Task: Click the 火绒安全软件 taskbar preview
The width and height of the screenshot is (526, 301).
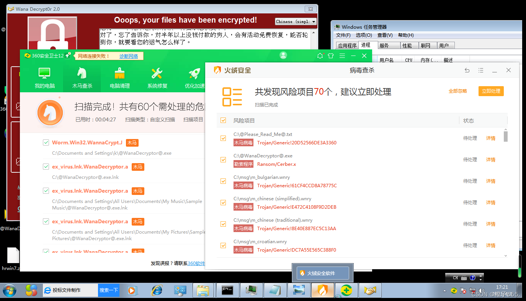Action: click(x=323, y=273)
